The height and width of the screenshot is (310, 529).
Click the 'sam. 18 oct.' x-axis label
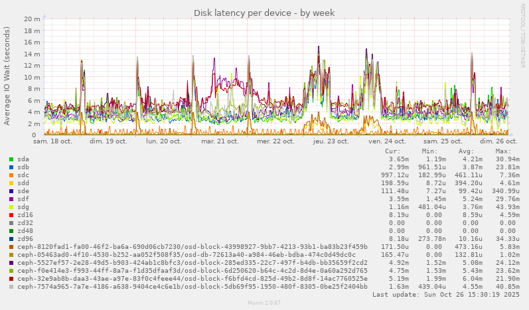pyautogui.click(x=52, y=141)
